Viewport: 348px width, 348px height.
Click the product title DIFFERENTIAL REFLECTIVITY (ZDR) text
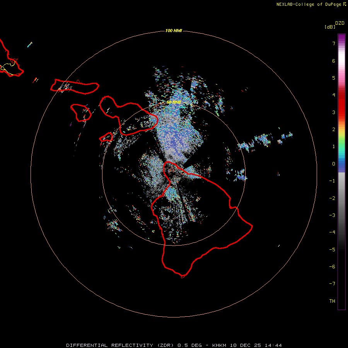coord(121,345)
